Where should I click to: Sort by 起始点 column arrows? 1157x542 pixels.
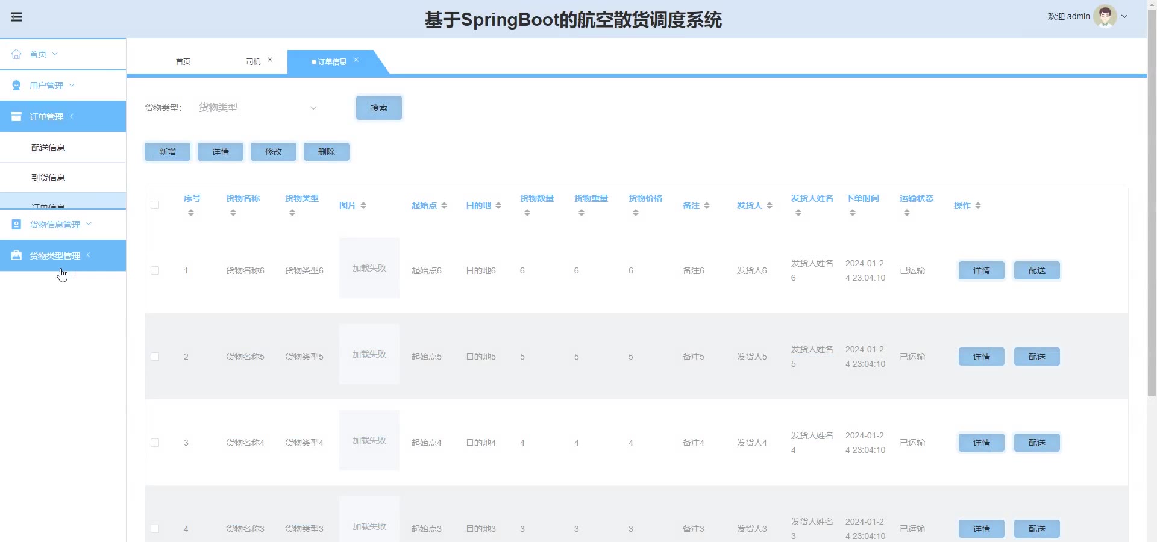[x=444, y=205]
